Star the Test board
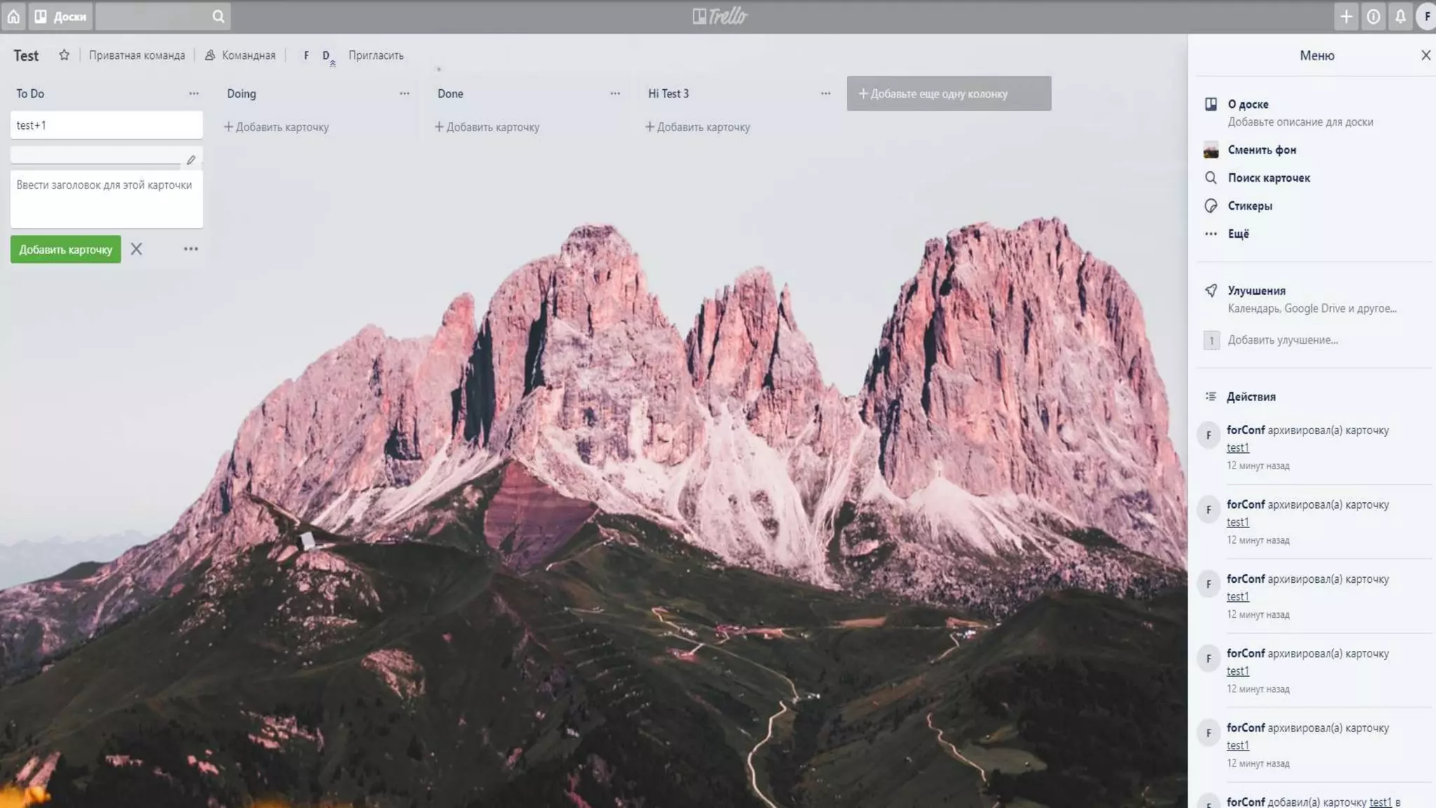This screenshot has height=808, width=1436. (x=64, y=55)
